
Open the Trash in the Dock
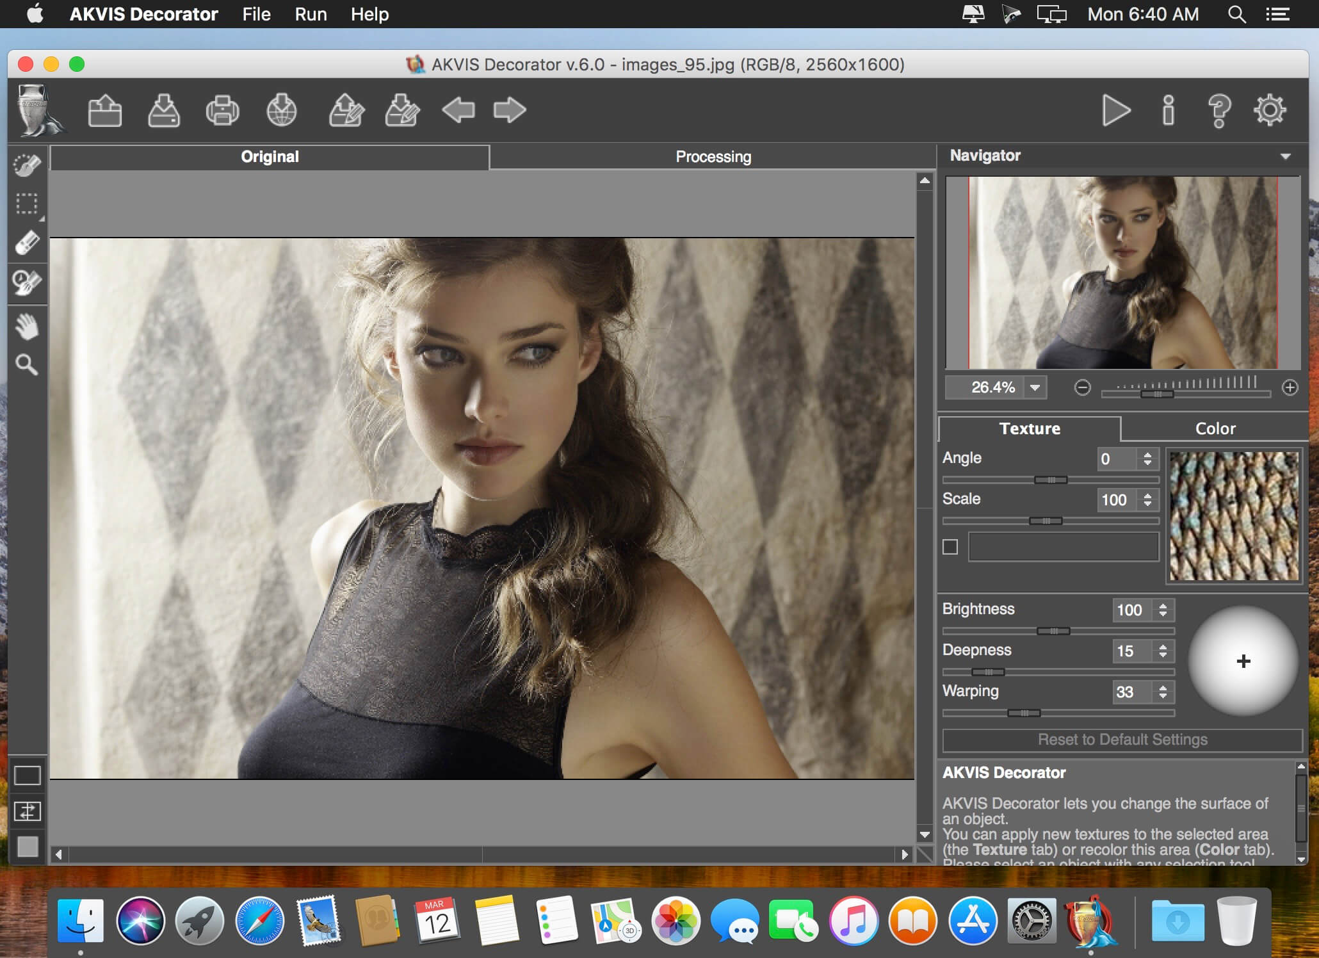1236,921
